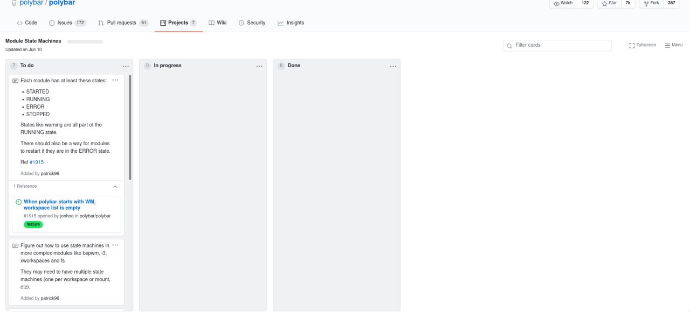The height and width of the screenshot is (312, 690).
Task: Click the project progress bar
Action: click(85, 41)
